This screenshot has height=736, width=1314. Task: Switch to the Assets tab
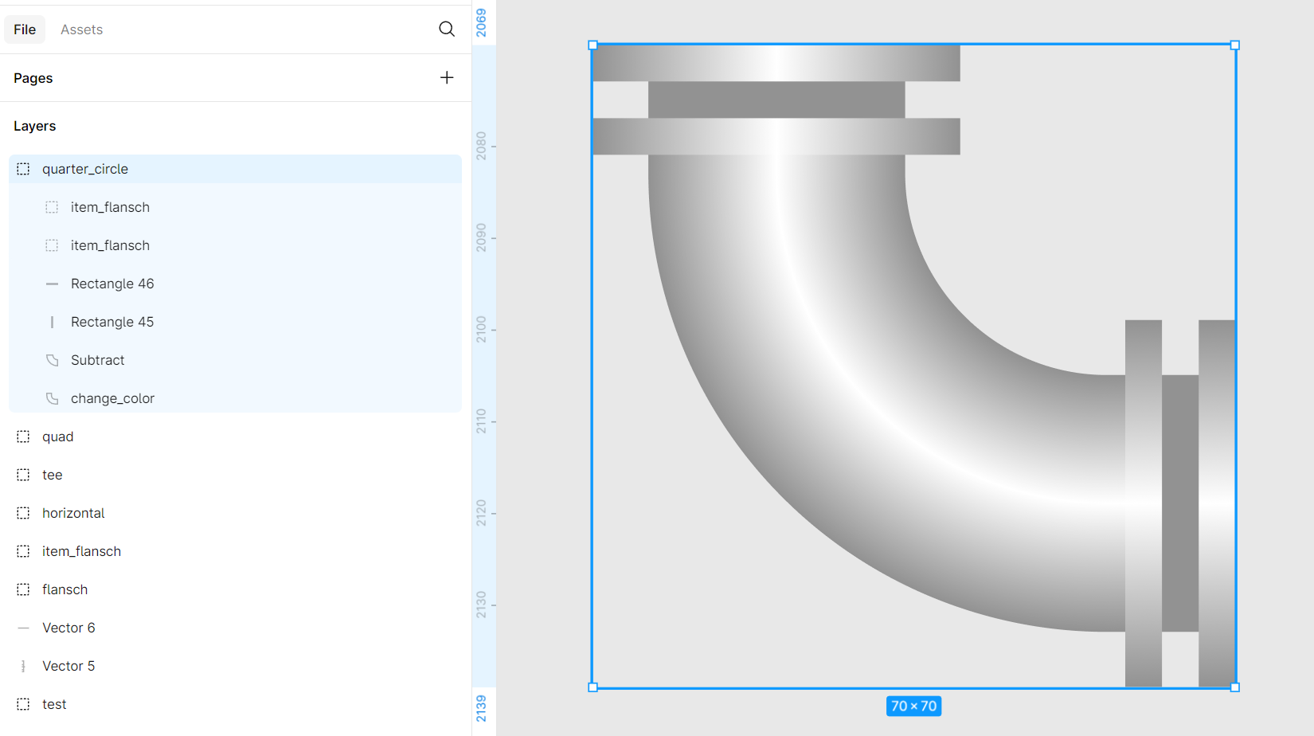click(81, 29)
